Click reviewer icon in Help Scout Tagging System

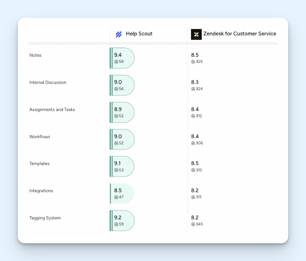[x=116, y=224]
